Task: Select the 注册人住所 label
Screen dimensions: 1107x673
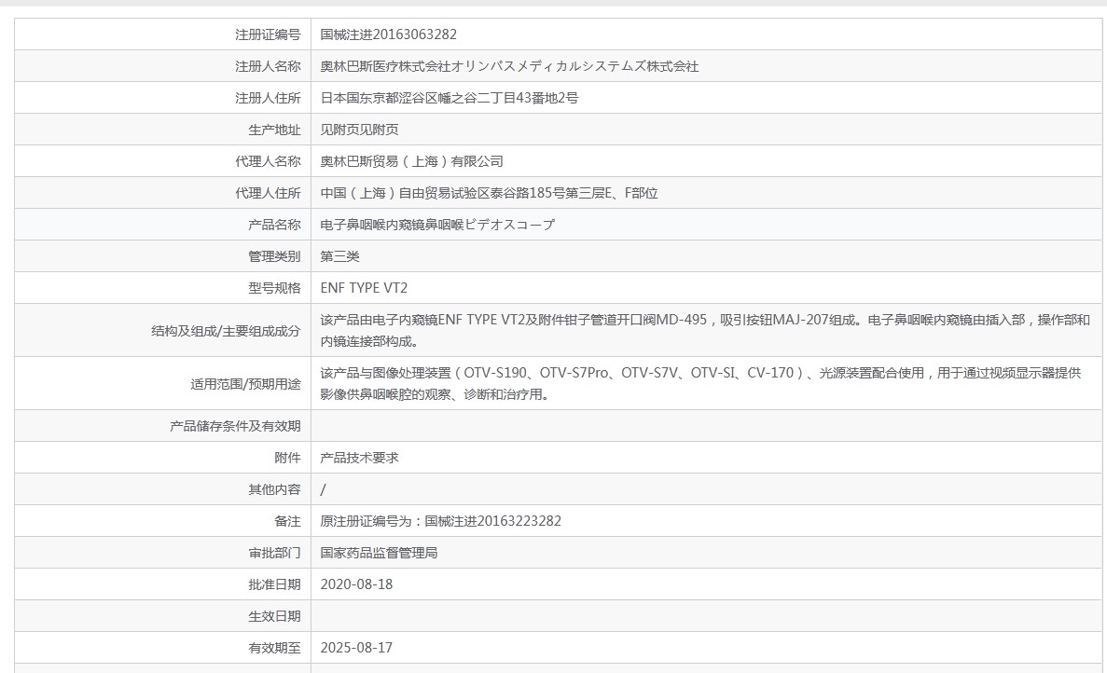Action: [x=268, y=98]
